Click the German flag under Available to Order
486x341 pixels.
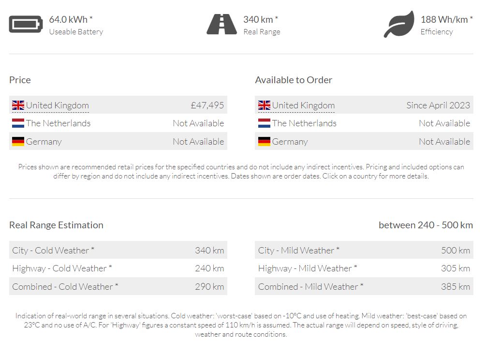264,142
